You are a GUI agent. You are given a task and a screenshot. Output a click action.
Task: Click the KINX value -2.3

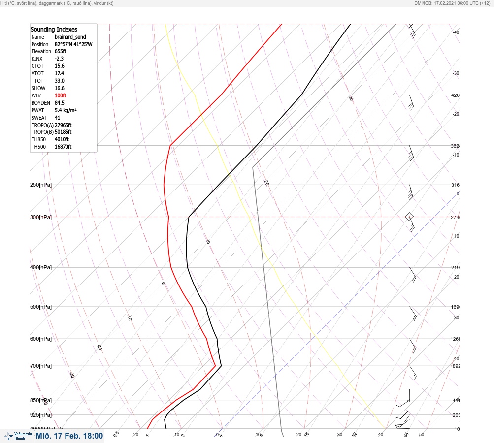point(59,59)
